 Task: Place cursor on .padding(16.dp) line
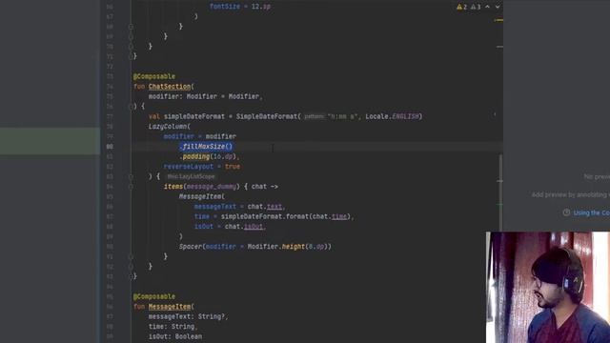coord(209,156)
